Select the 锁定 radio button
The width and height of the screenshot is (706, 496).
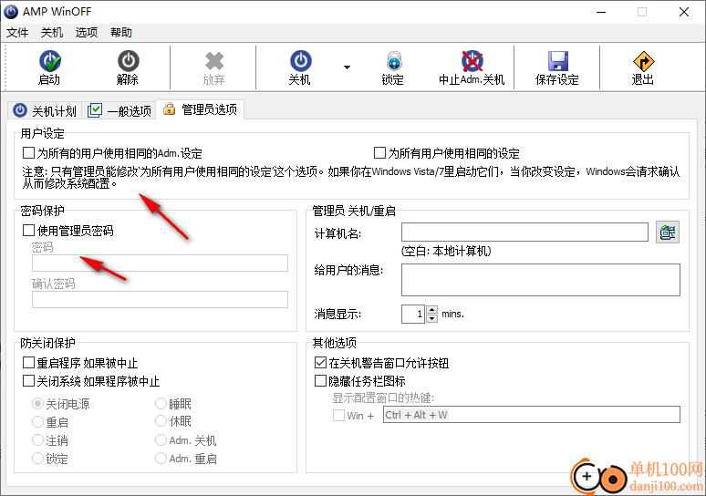click(x=37, y=459)
